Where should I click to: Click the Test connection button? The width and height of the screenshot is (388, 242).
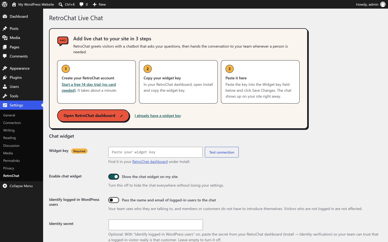point(222,152)
